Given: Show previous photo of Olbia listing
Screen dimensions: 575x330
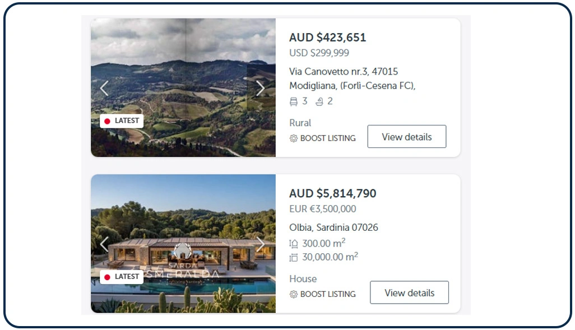Looking at the screenshot, I should (x=104, y=244).
